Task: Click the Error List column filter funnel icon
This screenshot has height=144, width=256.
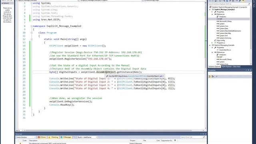Action: click(x=175, y=140)
